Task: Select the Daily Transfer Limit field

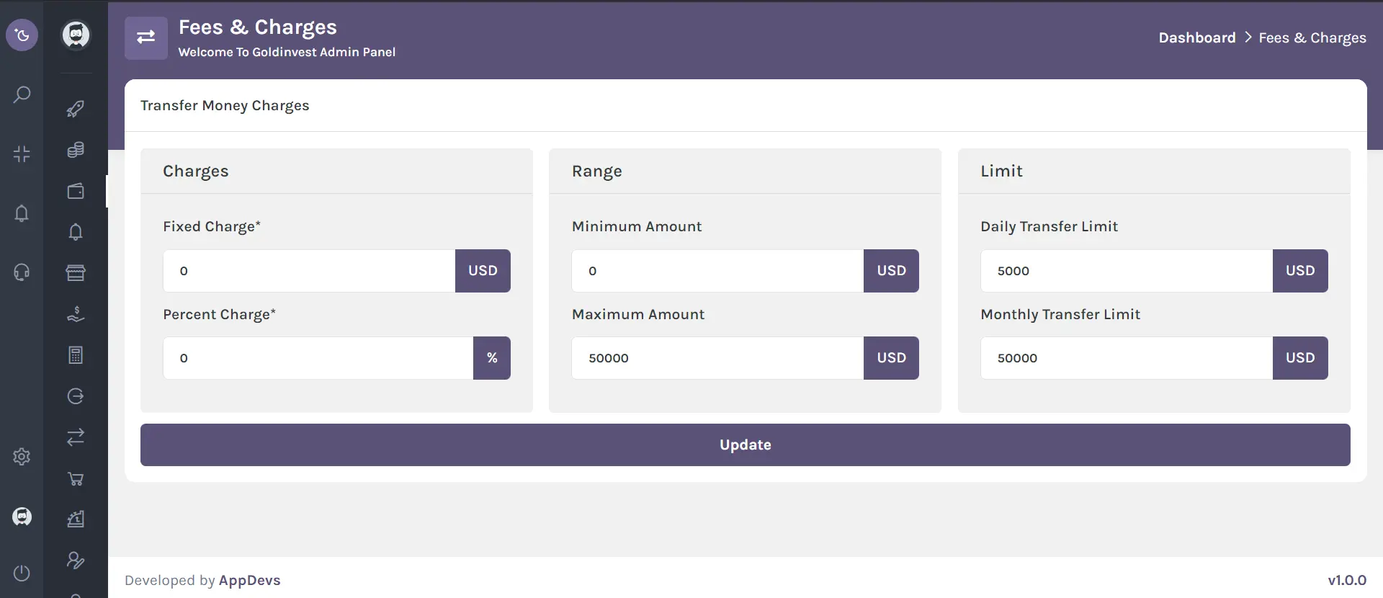Action: click(1126, 271)
